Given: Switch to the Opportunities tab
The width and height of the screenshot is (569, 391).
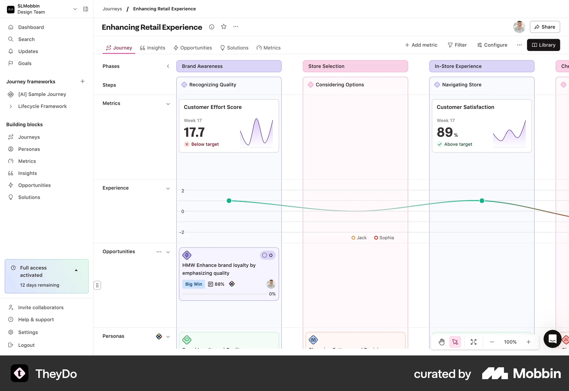Looking at the screenshot, I should point(196,48).
